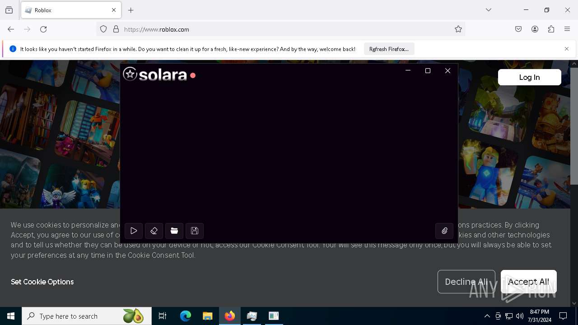Reload the Roblox page

click(43, 29)
